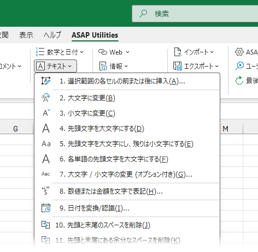The height and width of the screenshot is (252, 258).
Task: Select 先頭文字を大文字にし、残りは小文字にする(E)
Action: click(x=127, y=144)
